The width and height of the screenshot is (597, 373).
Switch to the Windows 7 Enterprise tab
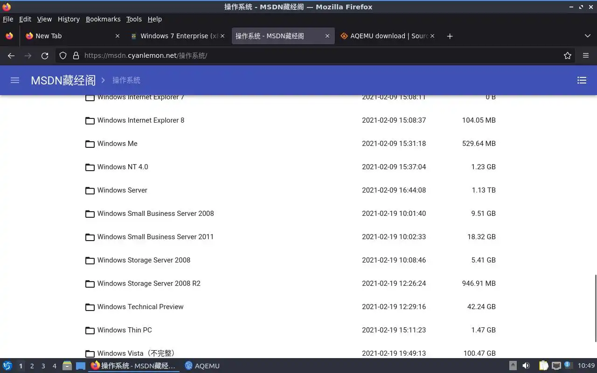click(177, 36)
